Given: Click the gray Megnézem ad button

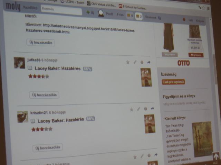Looking at the screenshot, I should [170, 54].
